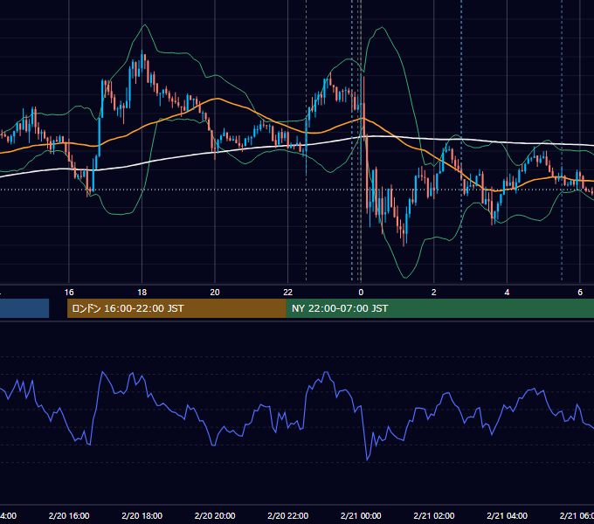Click the hour label 4 on price chart axis
This screenshot has height=524, width=594.
(x=507, y=293)
